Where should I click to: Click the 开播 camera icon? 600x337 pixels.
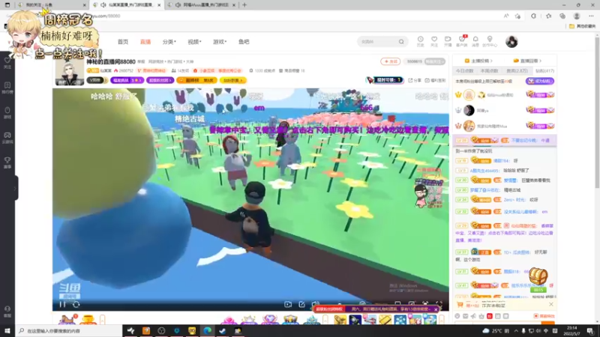[x=448, y=41]
